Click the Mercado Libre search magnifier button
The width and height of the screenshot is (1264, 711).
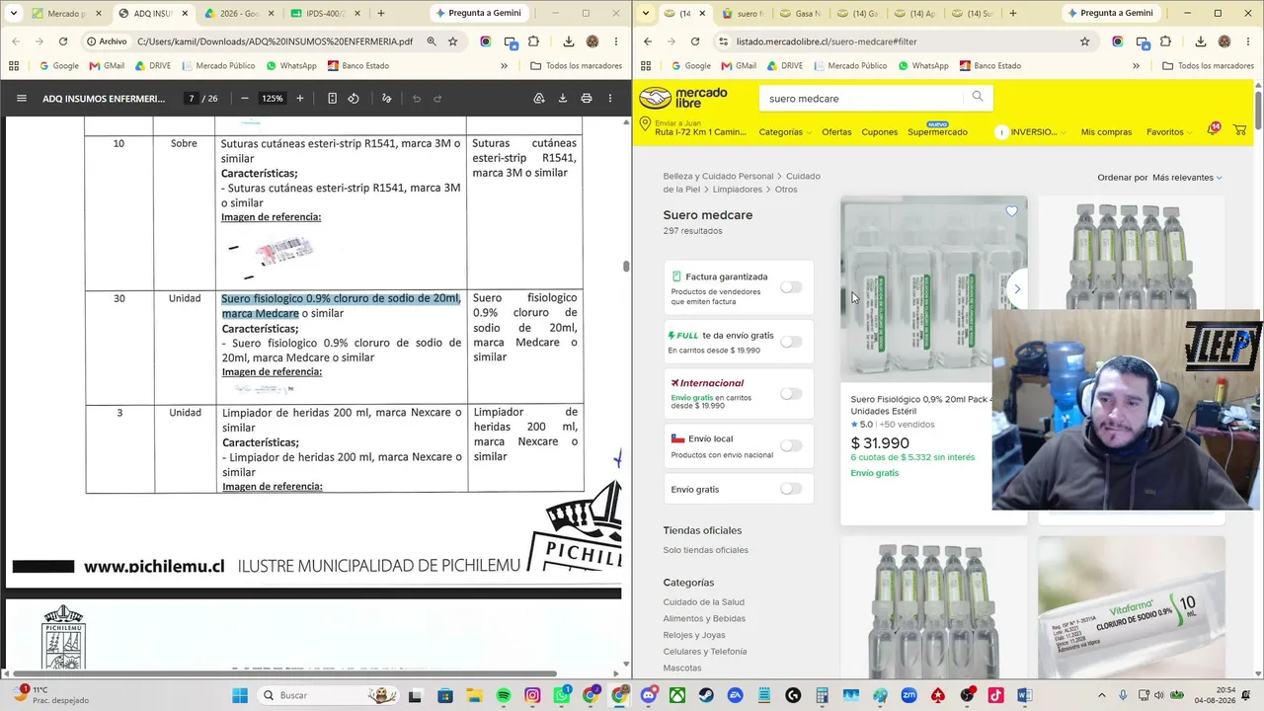click(x=978, y=97)
